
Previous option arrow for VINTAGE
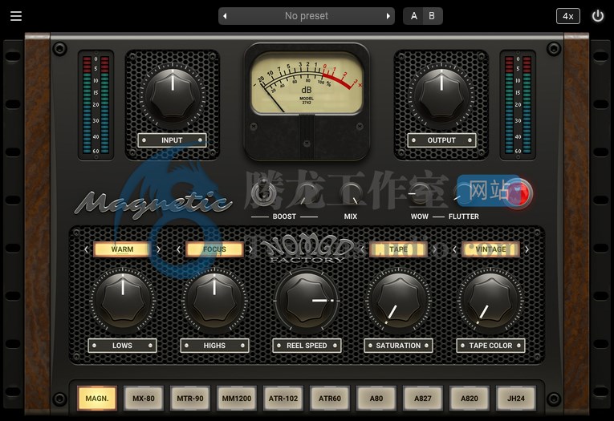(x=454, y=249)
